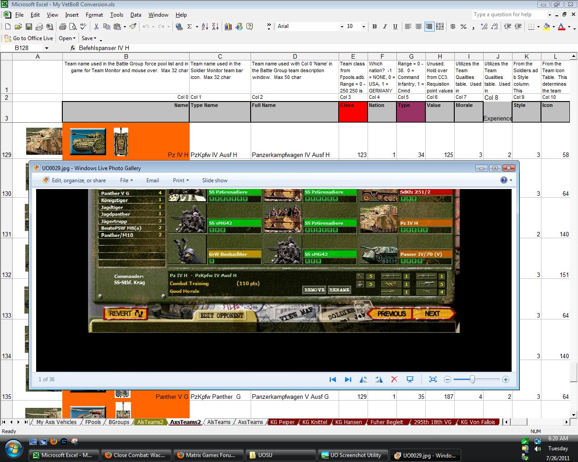Increase cell indent
The width and height of the screenshot is (578, 462).
click(x=518, y=27)
